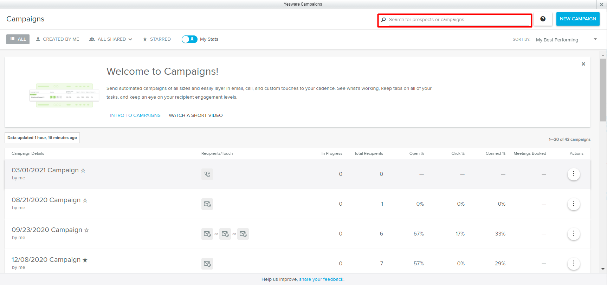The height and width of the screenshot is (285, 607).
Task: Focus the search prospects or campaigns field
Action: 454,20
